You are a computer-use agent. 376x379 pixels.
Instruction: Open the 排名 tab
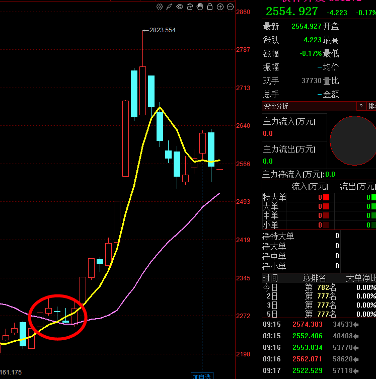pos(372,106)
